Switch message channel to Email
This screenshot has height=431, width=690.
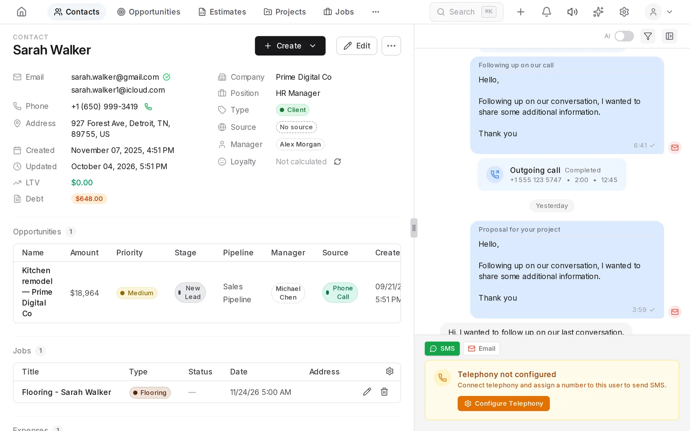coord(481,349)
